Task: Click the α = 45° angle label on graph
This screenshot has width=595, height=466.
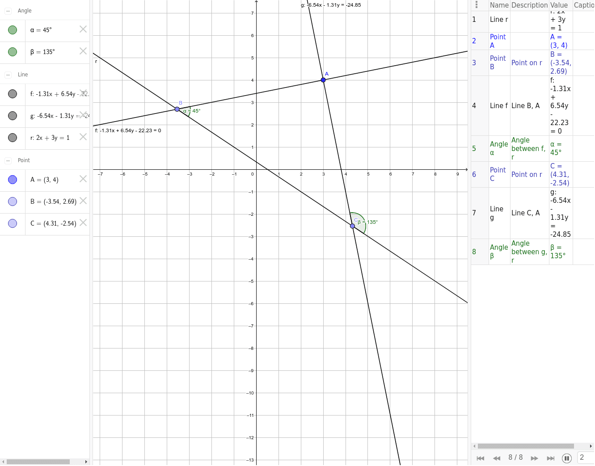Action: click(x=192, y=111)
